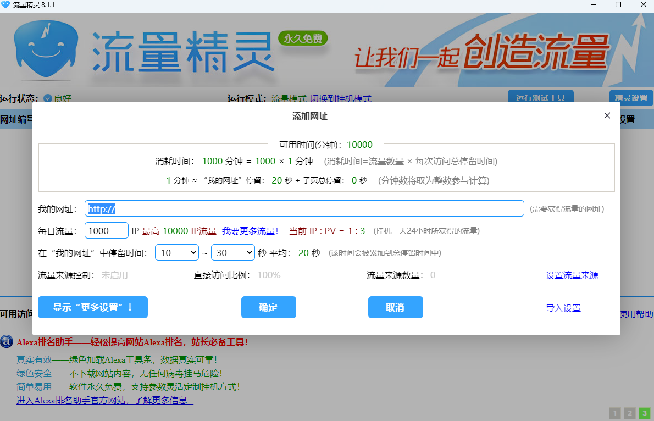Click the 流量精灵 title bar app icon
654x421 pixels.
click(x=5, y=4)
